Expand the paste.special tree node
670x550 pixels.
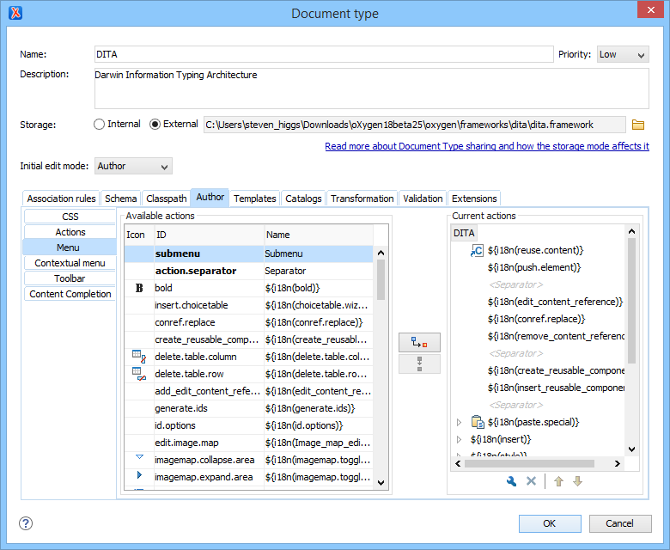point(459,422)
